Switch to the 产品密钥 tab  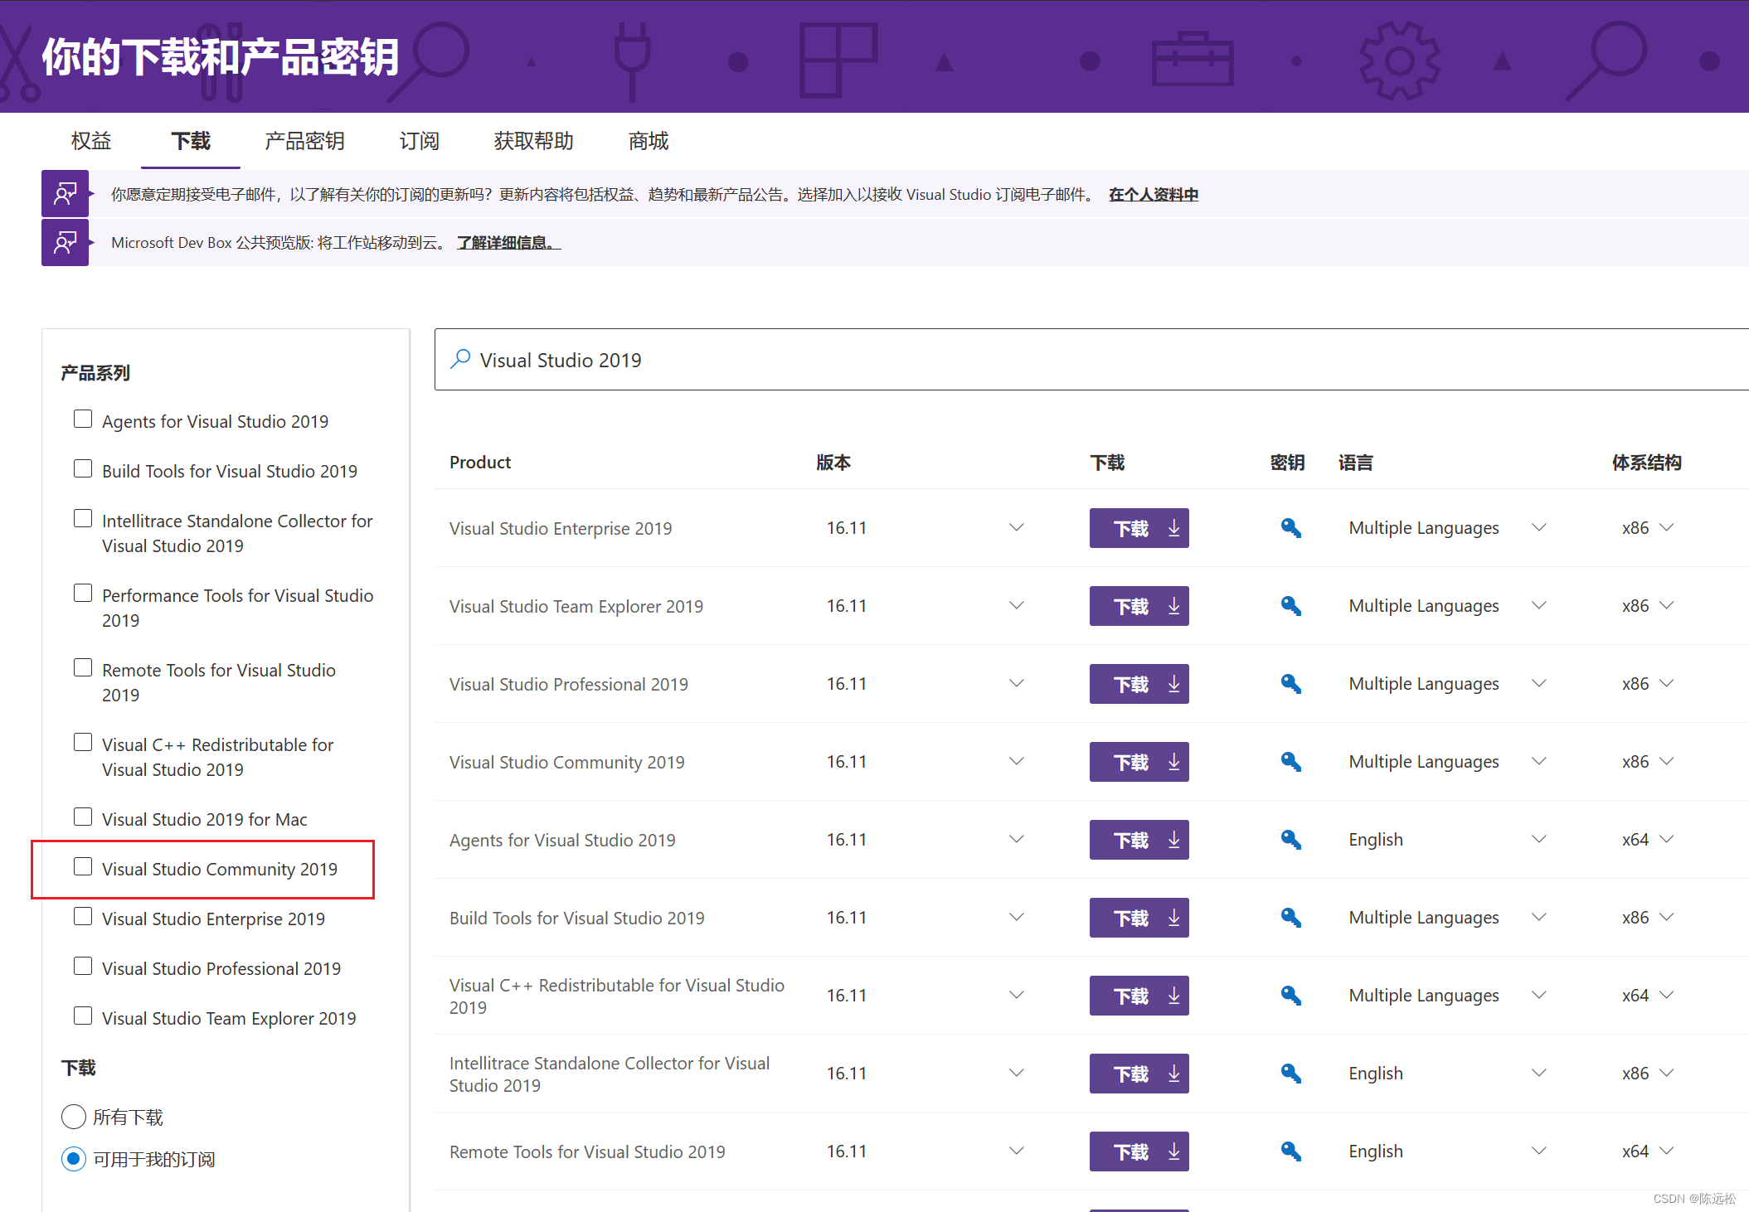(x=304, y=141)
